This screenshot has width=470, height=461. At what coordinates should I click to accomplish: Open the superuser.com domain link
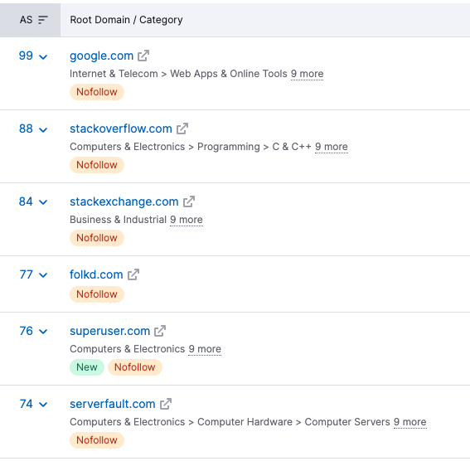tap(109, 331)
